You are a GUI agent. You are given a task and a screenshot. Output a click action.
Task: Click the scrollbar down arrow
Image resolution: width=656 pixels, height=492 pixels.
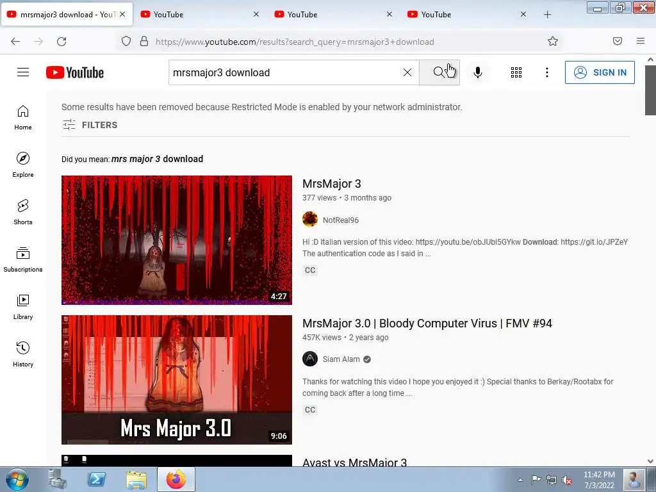click(x=650, y=461)
